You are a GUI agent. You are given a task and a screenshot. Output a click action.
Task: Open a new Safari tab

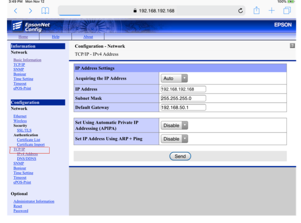pos(271,11)
